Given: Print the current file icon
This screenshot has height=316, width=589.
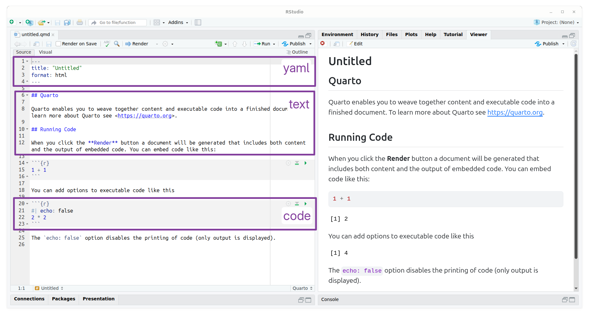Looking at the screenshot, I should (80, 22).
